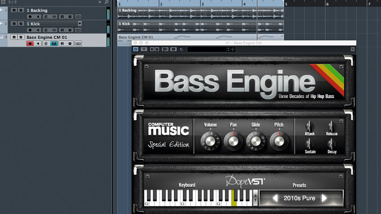This screenshot has width=381, height=214.
Task: Click plugin window snapshot button
Action: click(x=173, y=49)
